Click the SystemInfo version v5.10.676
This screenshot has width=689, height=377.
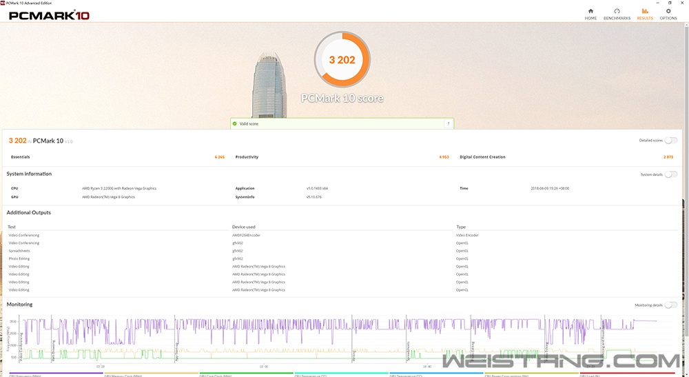313,197
